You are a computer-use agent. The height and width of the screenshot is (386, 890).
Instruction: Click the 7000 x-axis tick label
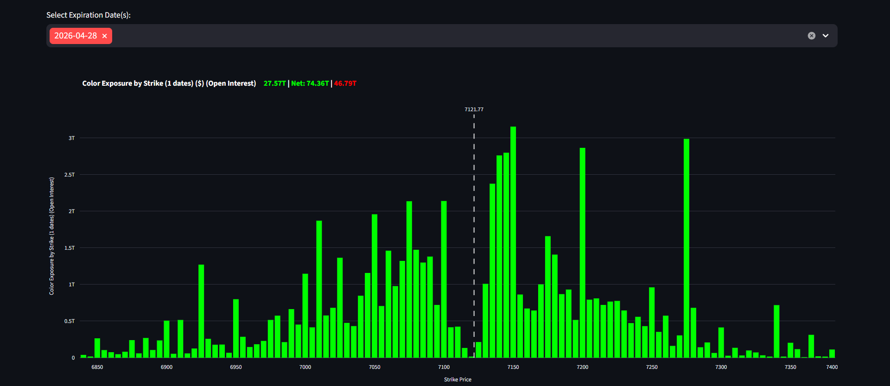pyautogui.click(x=305, y=367)
